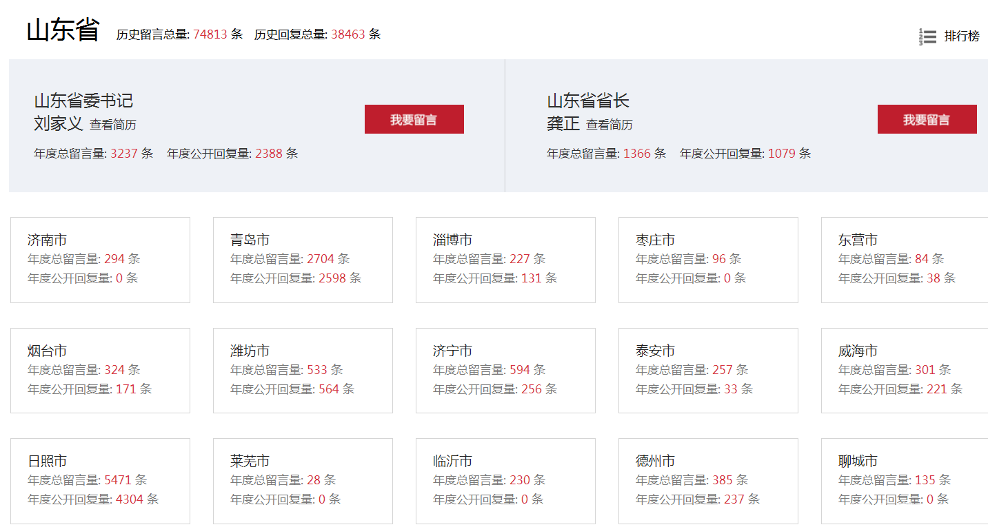View 查看简历 for 刘家义
988x527 pixels.
(113, 125)
